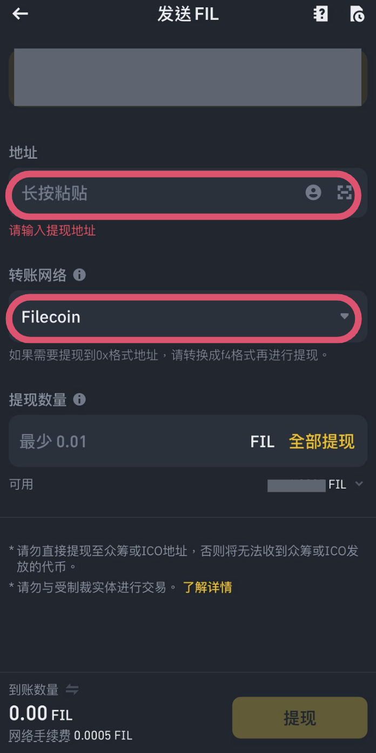Open the FAQ help icon at top right
376x753 pixels.
320,15
